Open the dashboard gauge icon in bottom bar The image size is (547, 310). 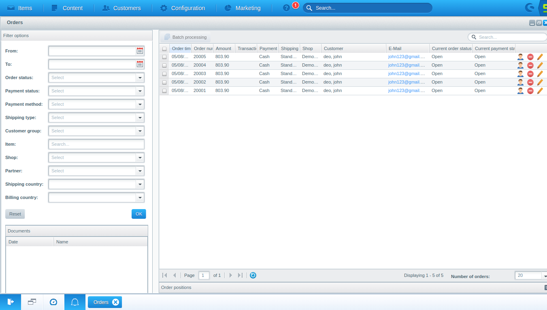53,302
